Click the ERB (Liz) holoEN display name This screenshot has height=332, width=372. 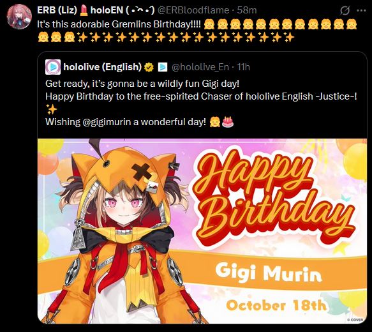[96, 10]
